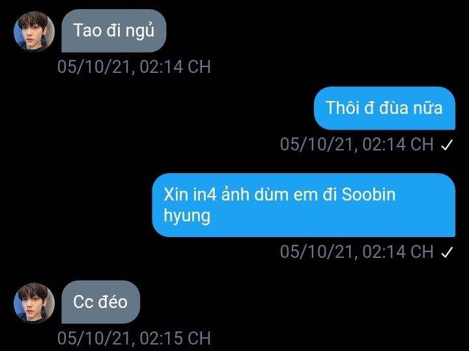The image size is (469, 351).
Task: Tap the timestamp under "Tao đi ngủ"
Action: coord(134,66)
